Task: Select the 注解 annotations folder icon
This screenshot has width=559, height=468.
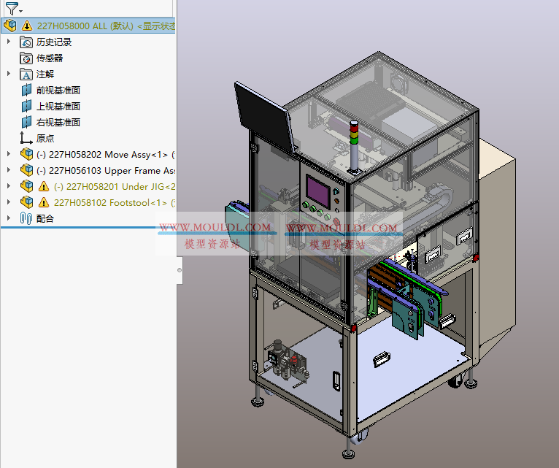Action: [26, 74]
